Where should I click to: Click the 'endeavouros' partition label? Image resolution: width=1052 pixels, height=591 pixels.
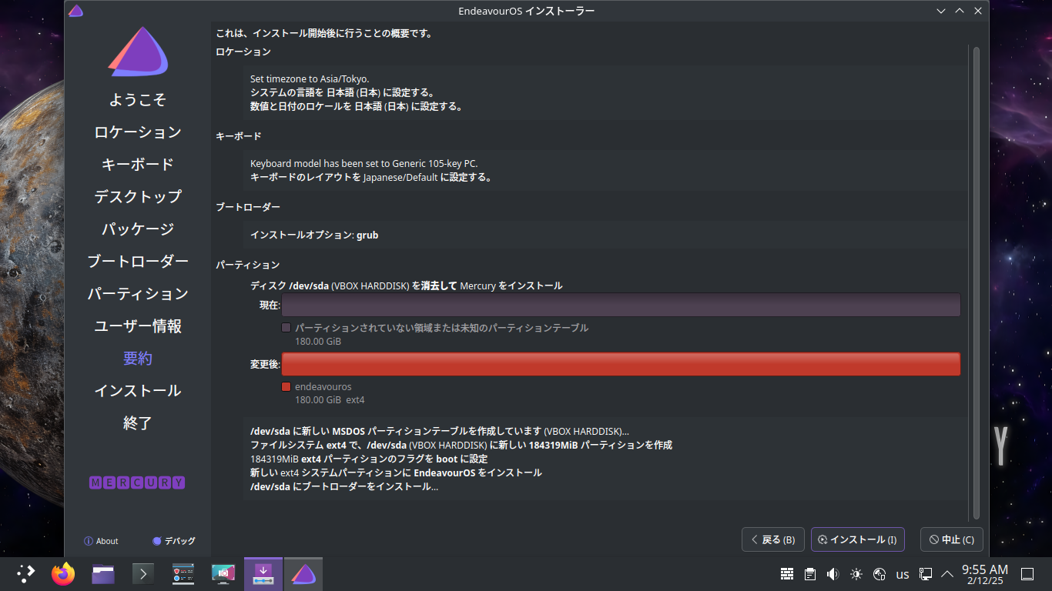point(323,387)
